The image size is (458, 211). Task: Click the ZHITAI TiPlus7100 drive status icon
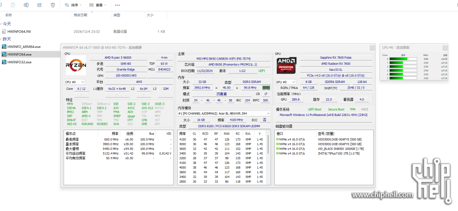pyautogui.click(x=278, y=153)
